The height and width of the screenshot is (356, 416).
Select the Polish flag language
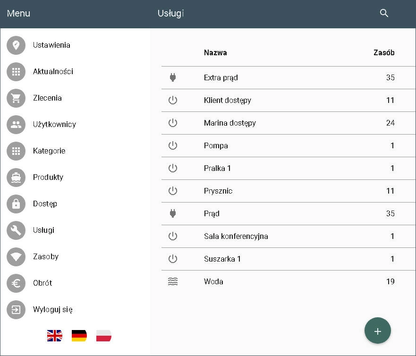pyautogui.click(x=104, y=336)
